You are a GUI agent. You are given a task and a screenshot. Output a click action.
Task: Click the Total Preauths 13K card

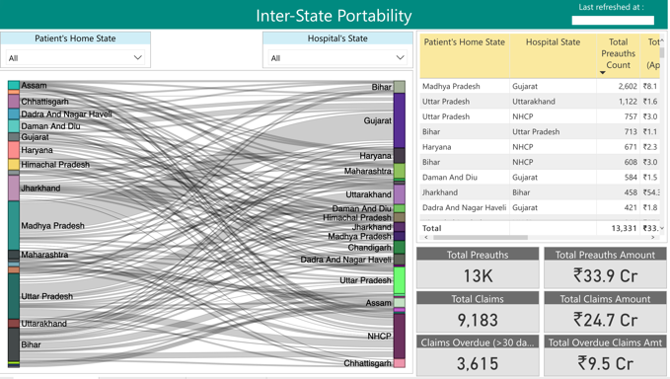(478, 267)
